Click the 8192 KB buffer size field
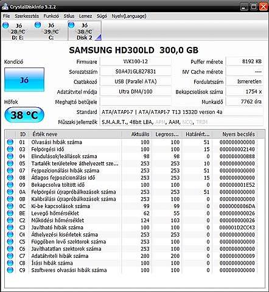 pos(245,61)
